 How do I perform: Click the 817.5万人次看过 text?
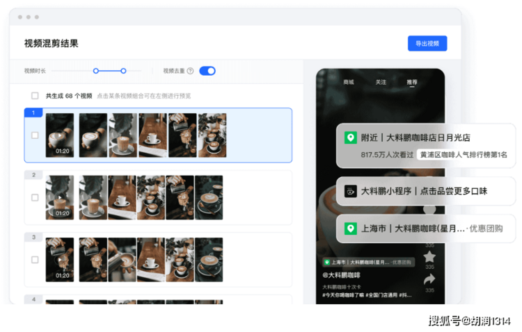(387, 154)
